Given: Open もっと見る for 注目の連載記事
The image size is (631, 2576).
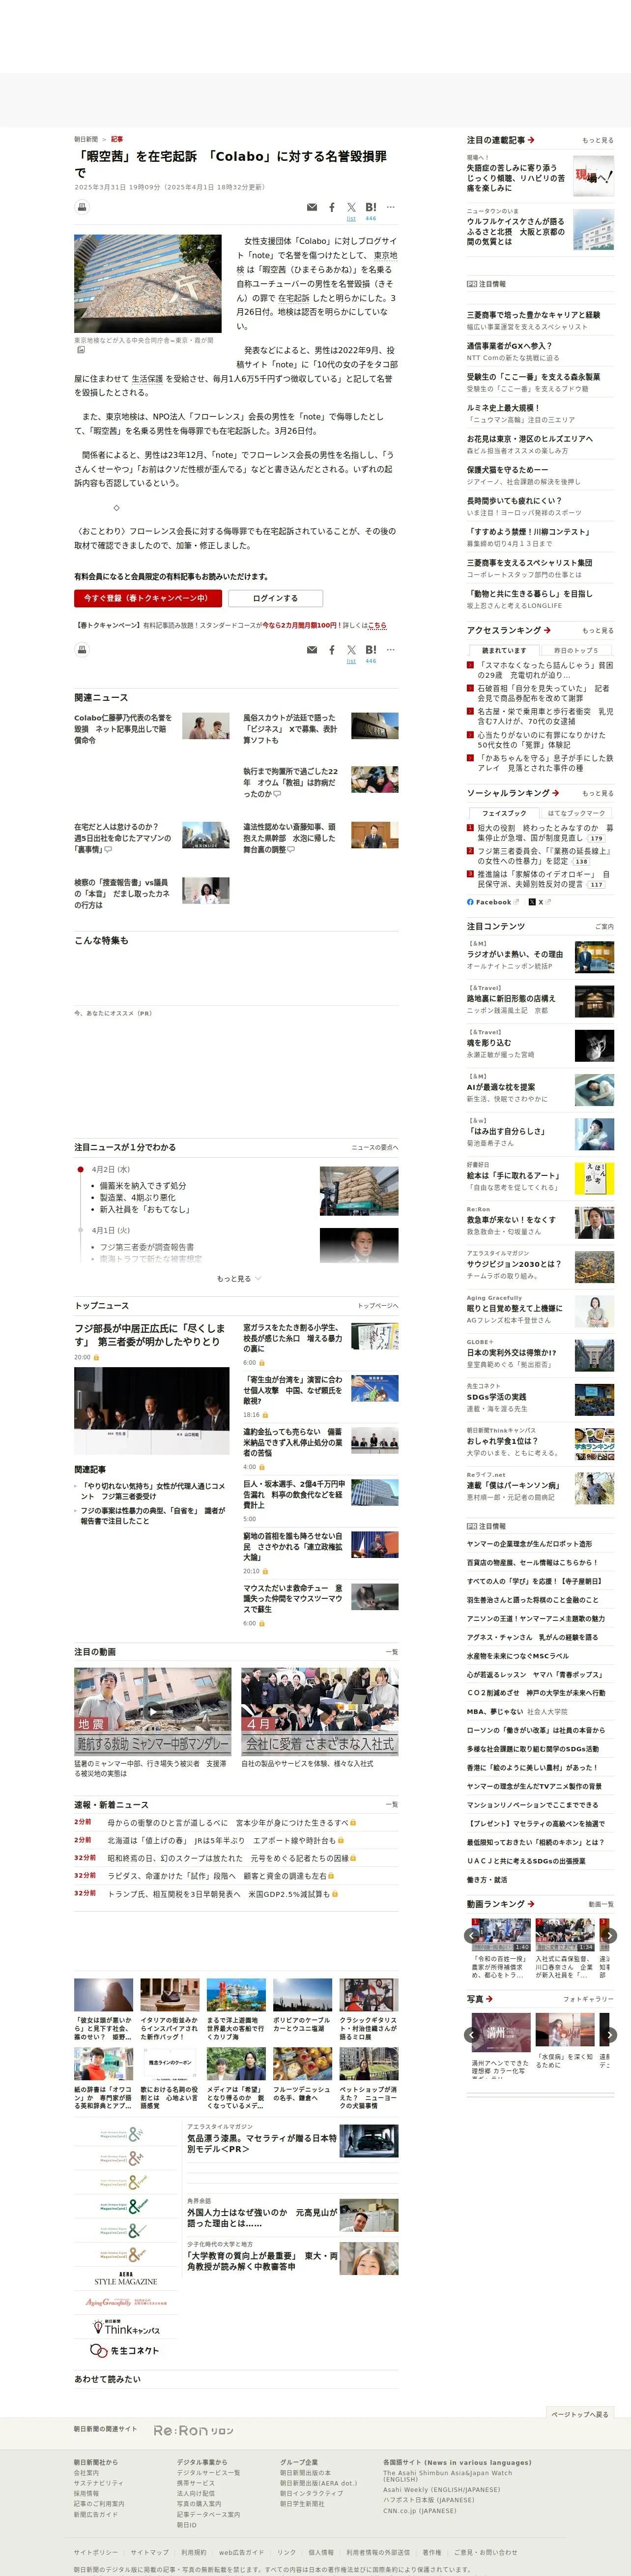Looking at the screenshot, I should coord(598,140).
